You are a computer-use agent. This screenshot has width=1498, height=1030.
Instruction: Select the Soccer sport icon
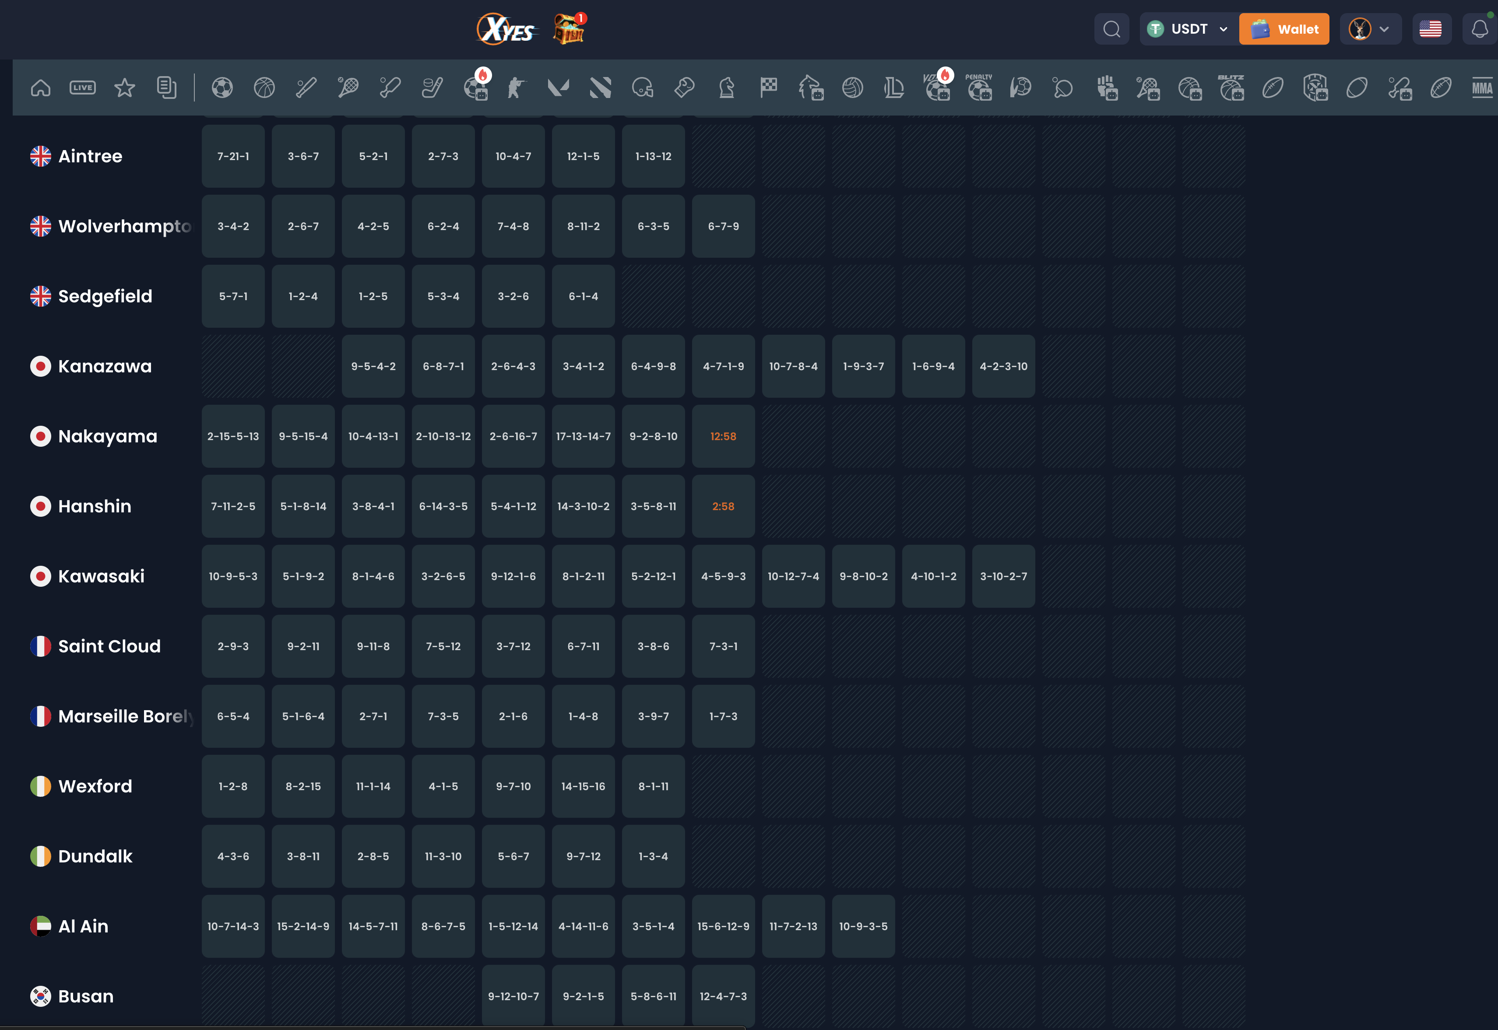pyautogui.click(x=222, y=87)
